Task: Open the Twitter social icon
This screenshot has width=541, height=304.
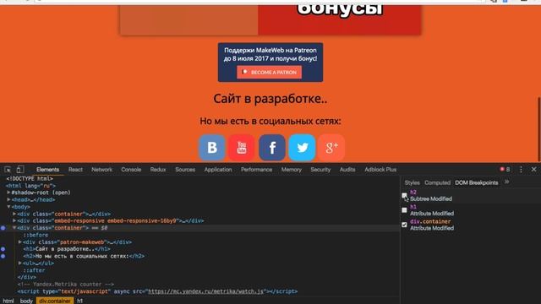Action: 302,148
